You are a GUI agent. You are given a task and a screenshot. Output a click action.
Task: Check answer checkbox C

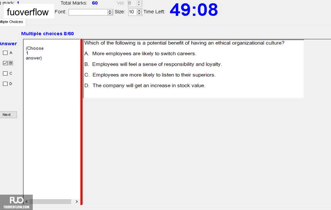5,73
